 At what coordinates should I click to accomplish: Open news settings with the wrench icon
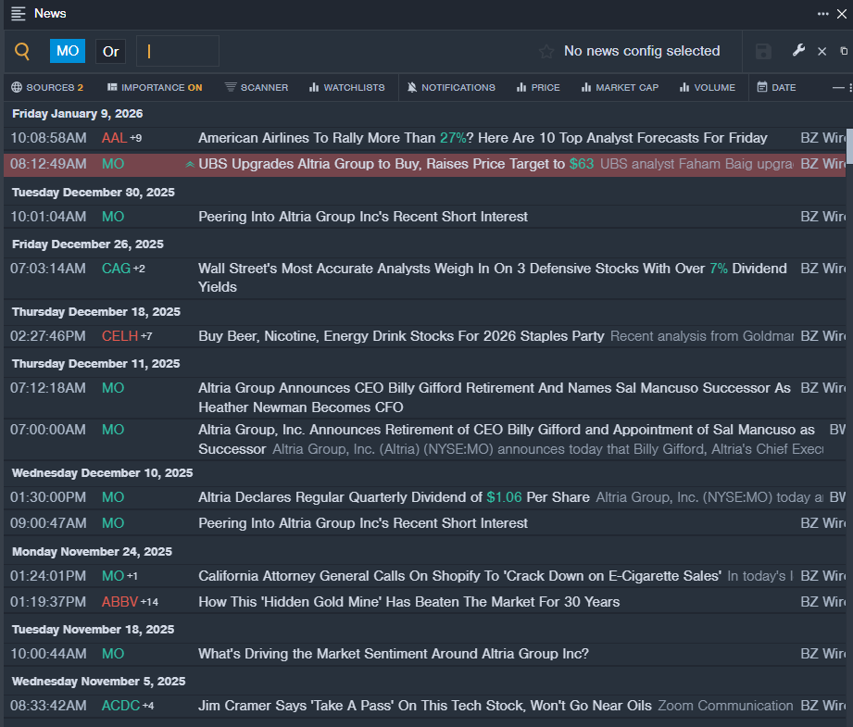pyautogui.click(x=798, y=51)
